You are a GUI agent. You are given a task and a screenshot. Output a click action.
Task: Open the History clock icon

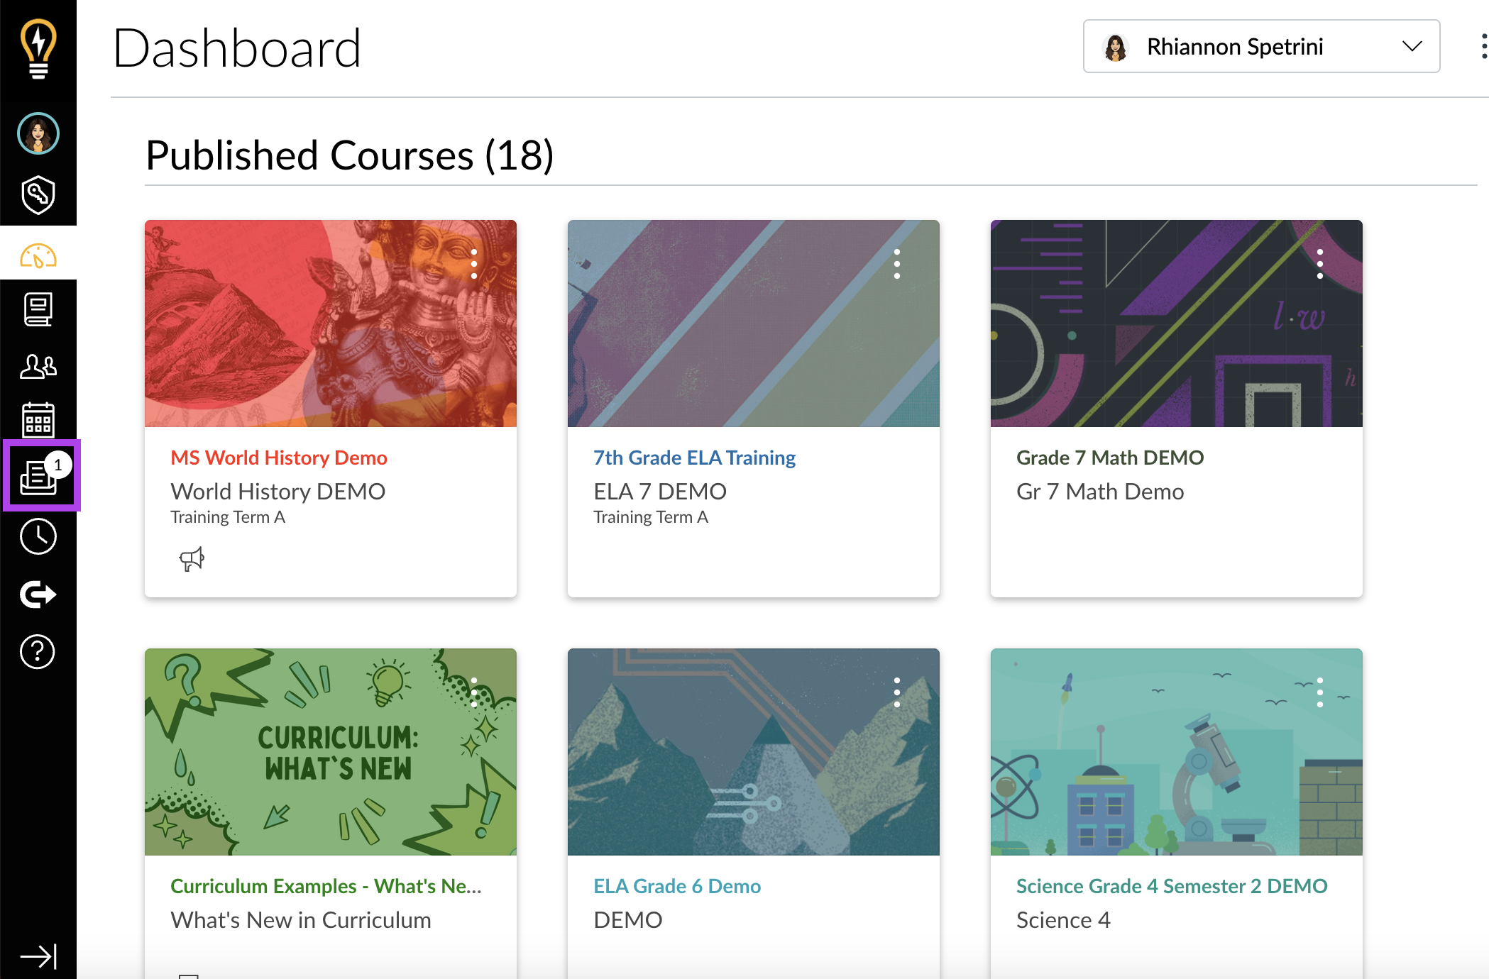pos(38,536)
